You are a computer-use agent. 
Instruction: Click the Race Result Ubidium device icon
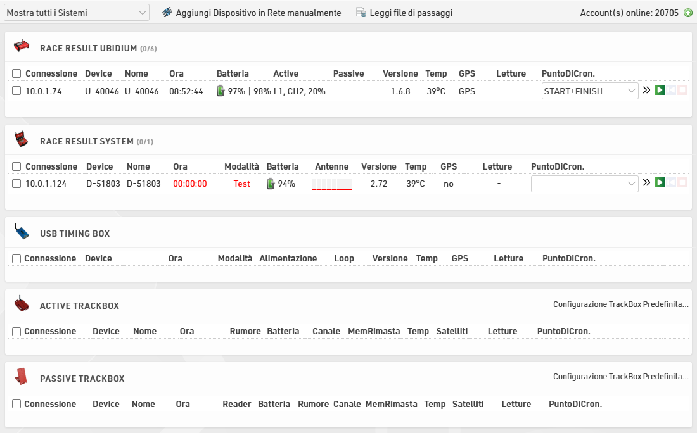pyautogui.click(x=22, y=46)
